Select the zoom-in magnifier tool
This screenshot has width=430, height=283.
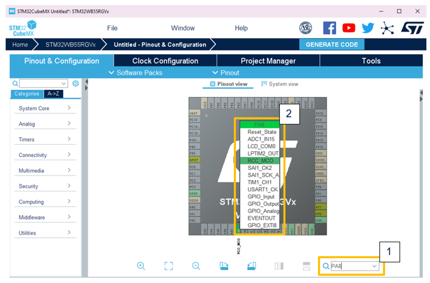[141, 266]
